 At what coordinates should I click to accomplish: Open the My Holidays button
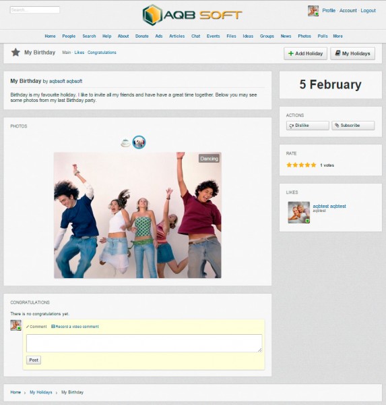[x=352, y=53]
